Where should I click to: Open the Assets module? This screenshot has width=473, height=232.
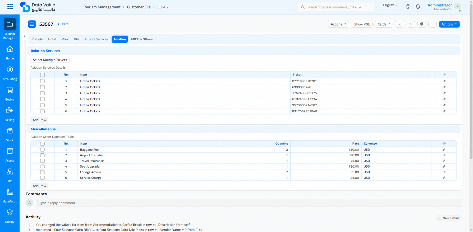10,155
